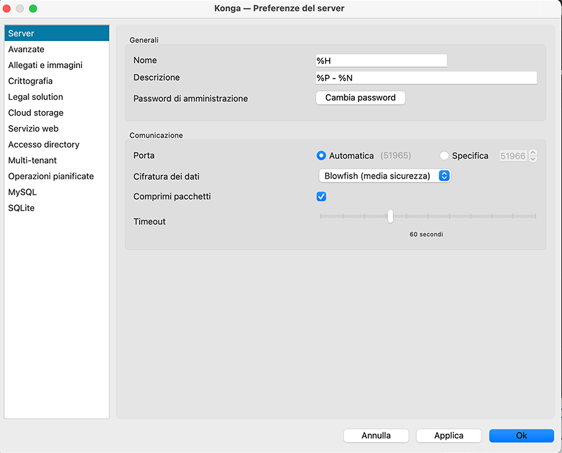
Task: Open the Cloud storage section
Action: click(36, 112)
